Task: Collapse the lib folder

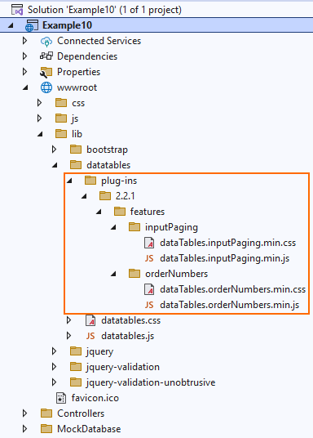Action: [41, 134]
